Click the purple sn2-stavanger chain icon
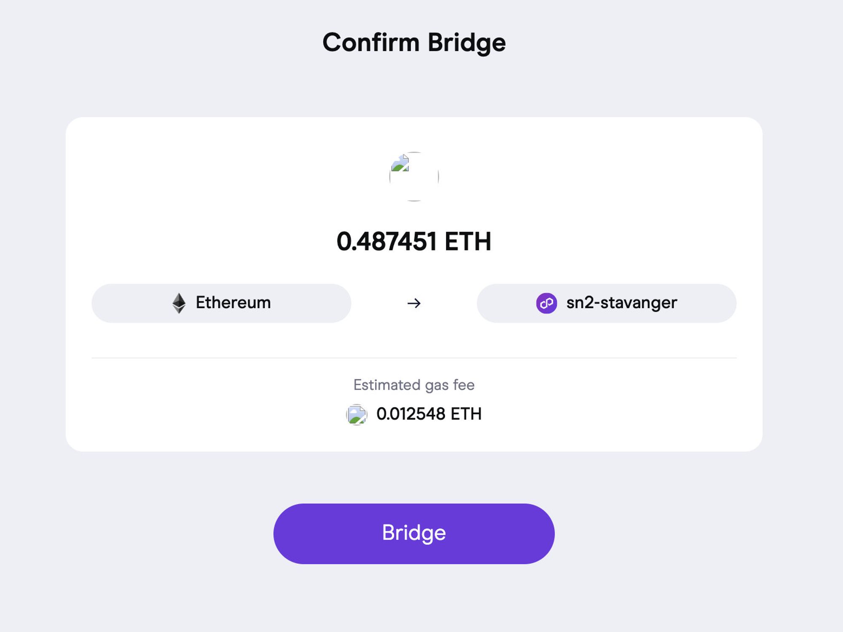 click(x=546, y=303)
